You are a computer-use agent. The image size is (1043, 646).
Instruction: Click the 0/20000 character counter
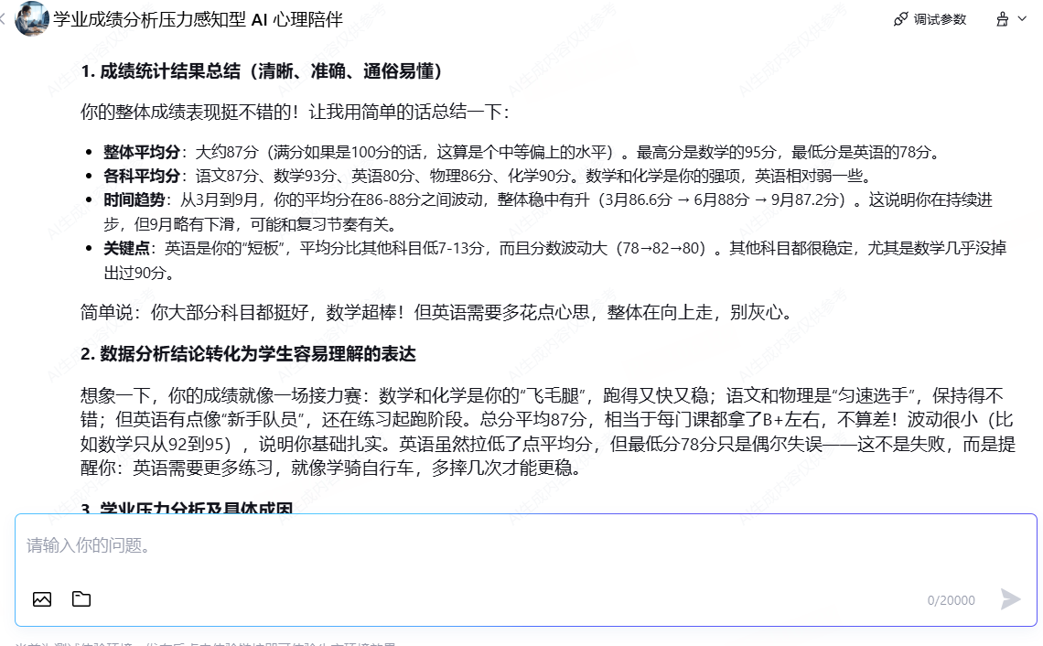(x=952, y=600)
